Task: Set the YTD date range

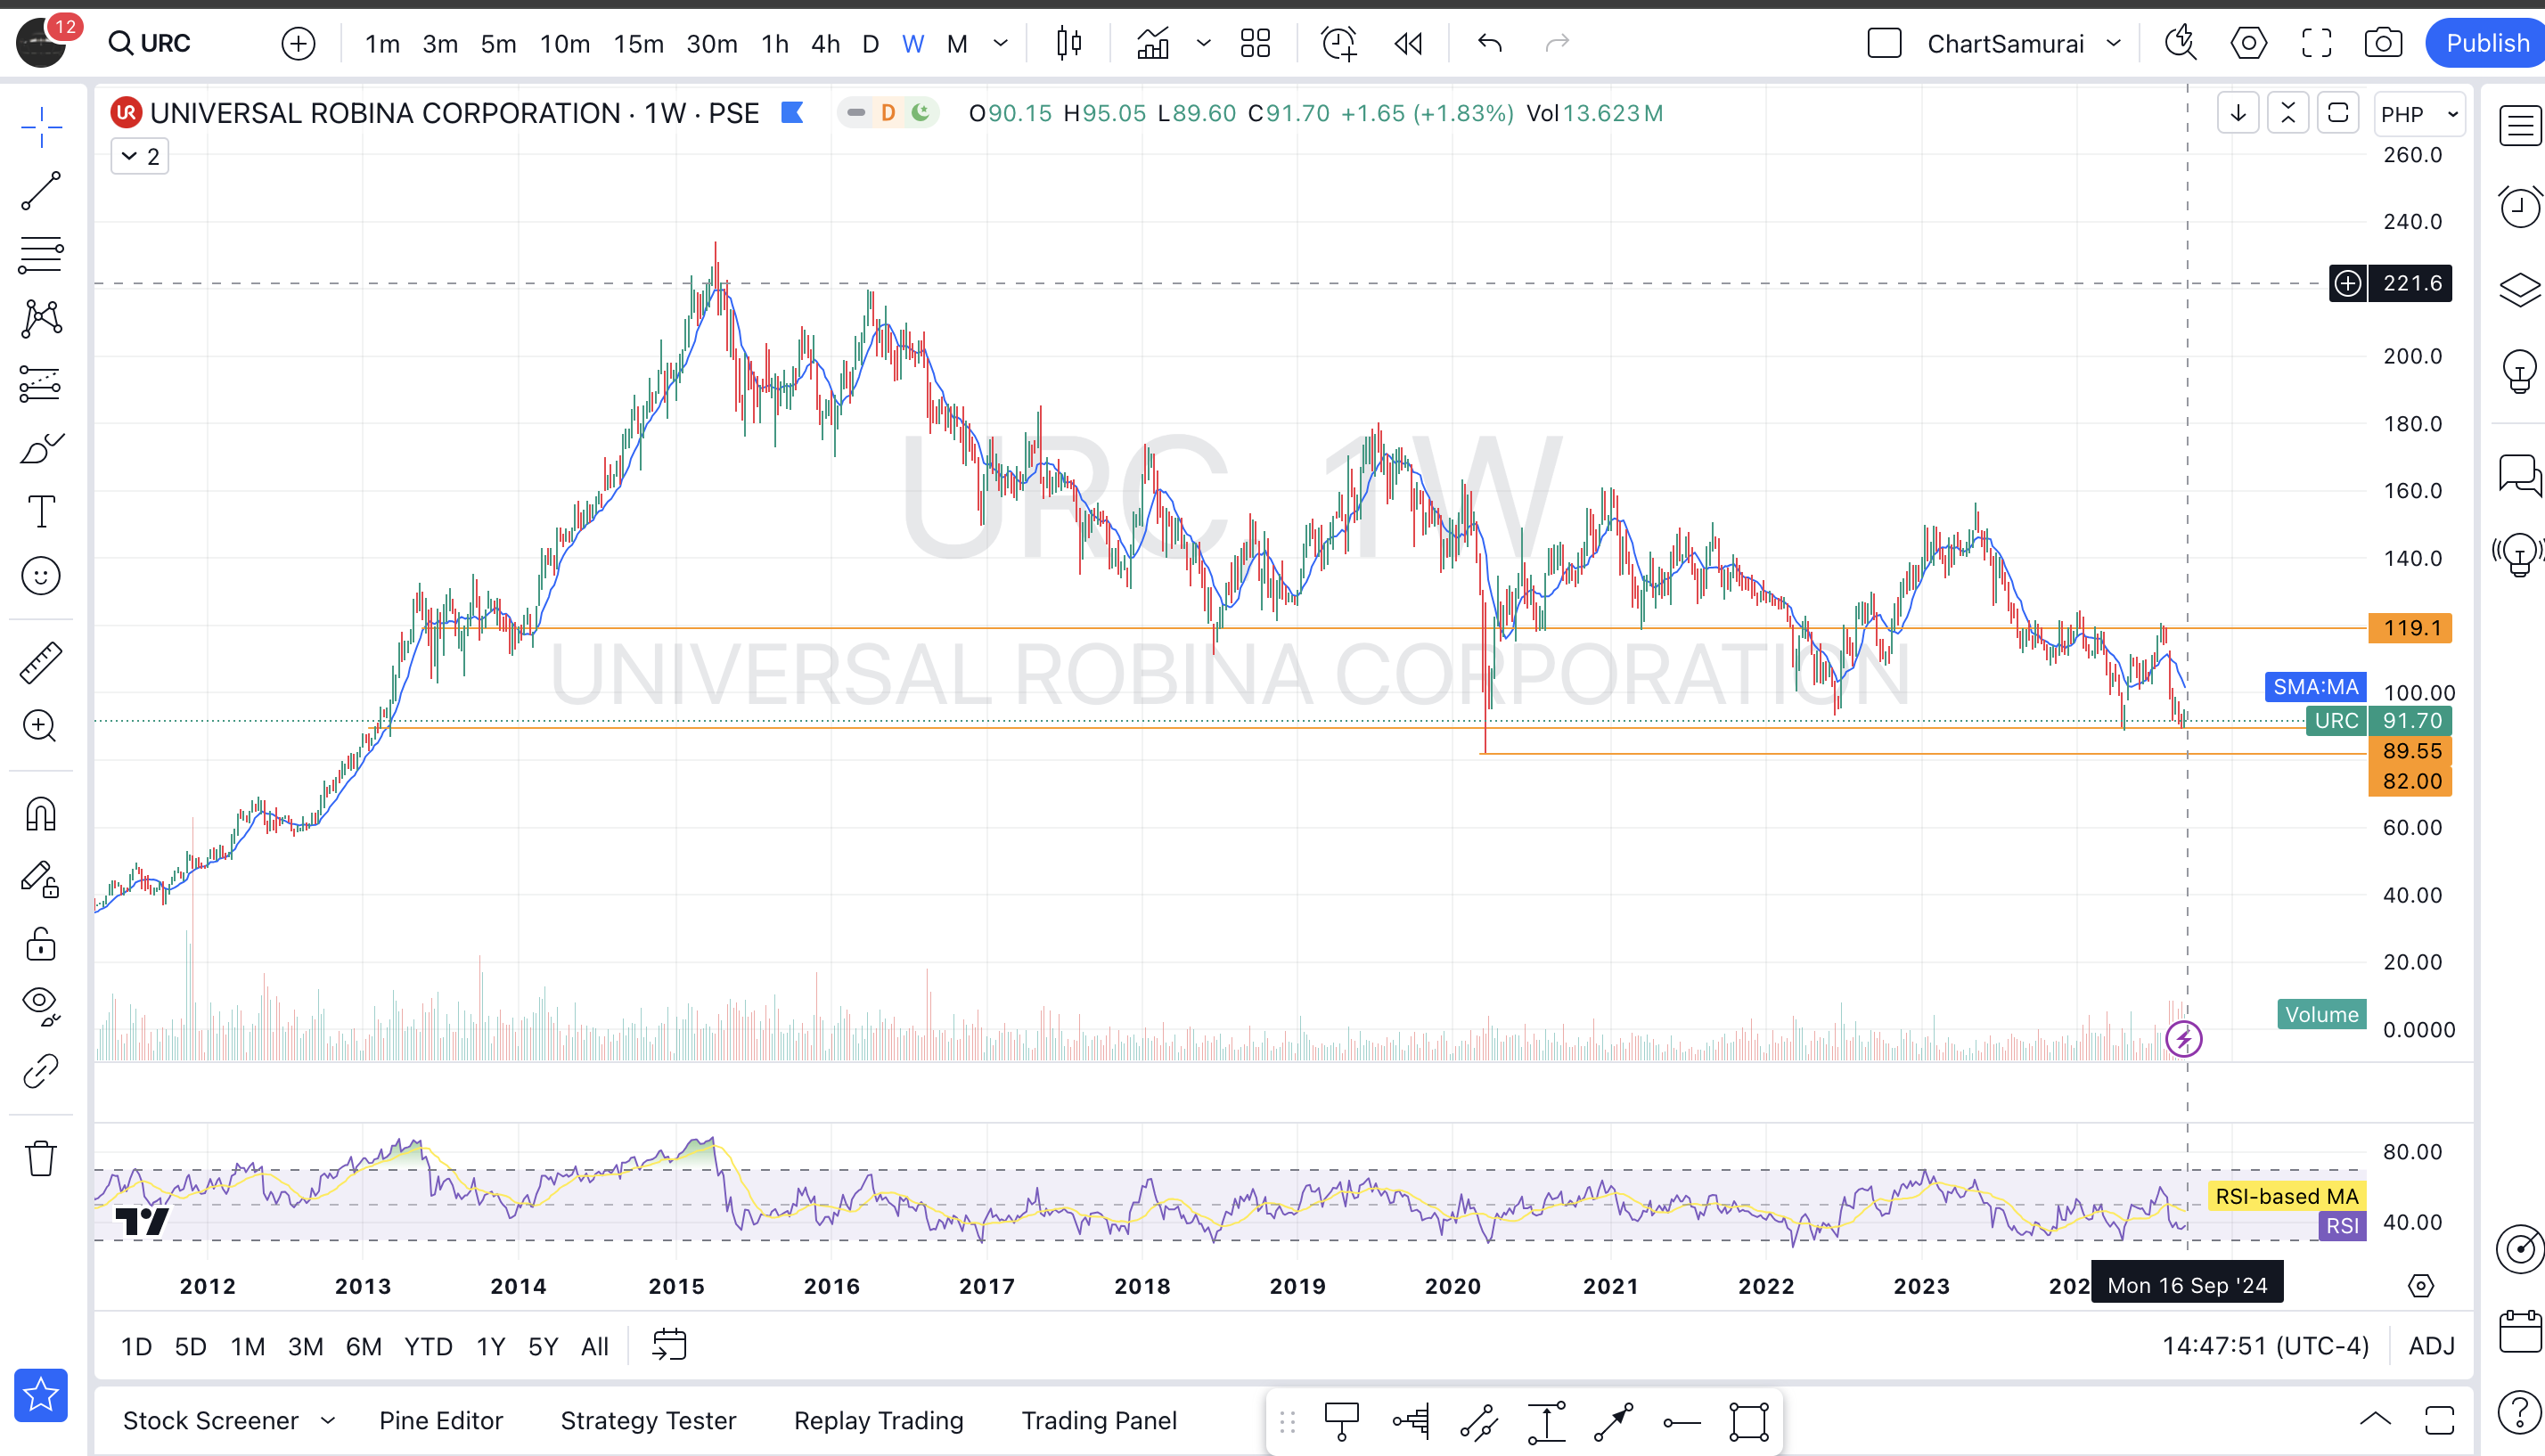Action: pos(428,1347)
